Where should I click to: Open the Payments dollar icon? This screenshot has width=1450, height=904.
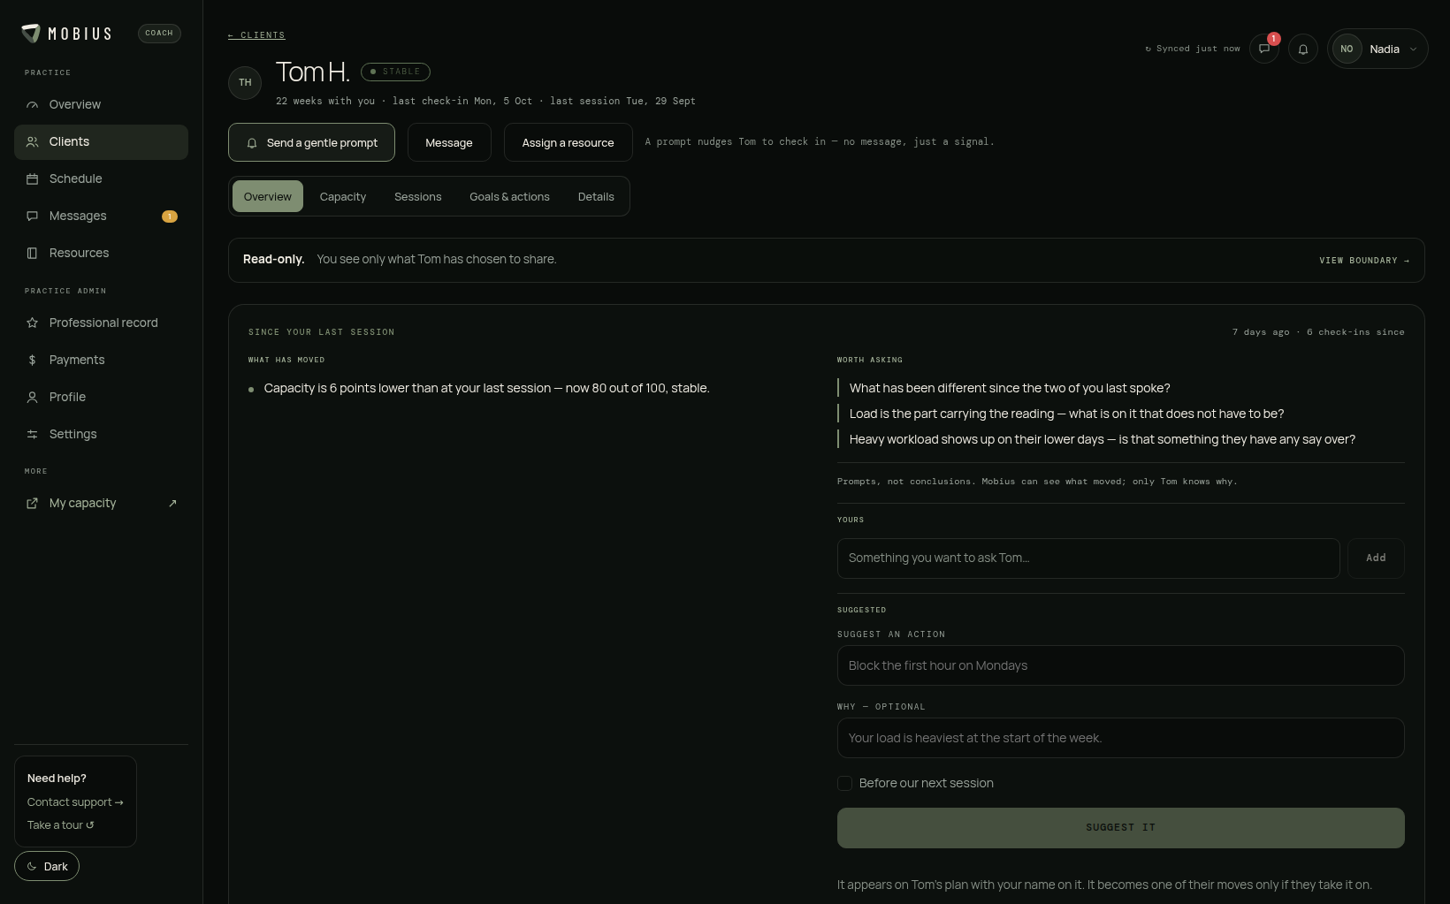33,361
